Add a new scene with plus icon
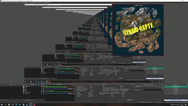 (x=1, y=100)
